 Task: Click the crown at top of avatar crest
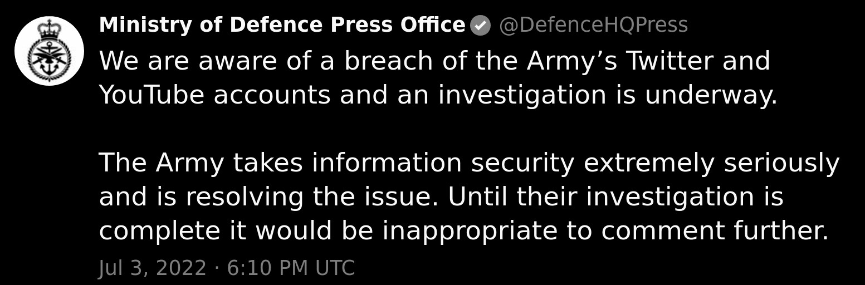pyautogui.click(x=50, y=29)
